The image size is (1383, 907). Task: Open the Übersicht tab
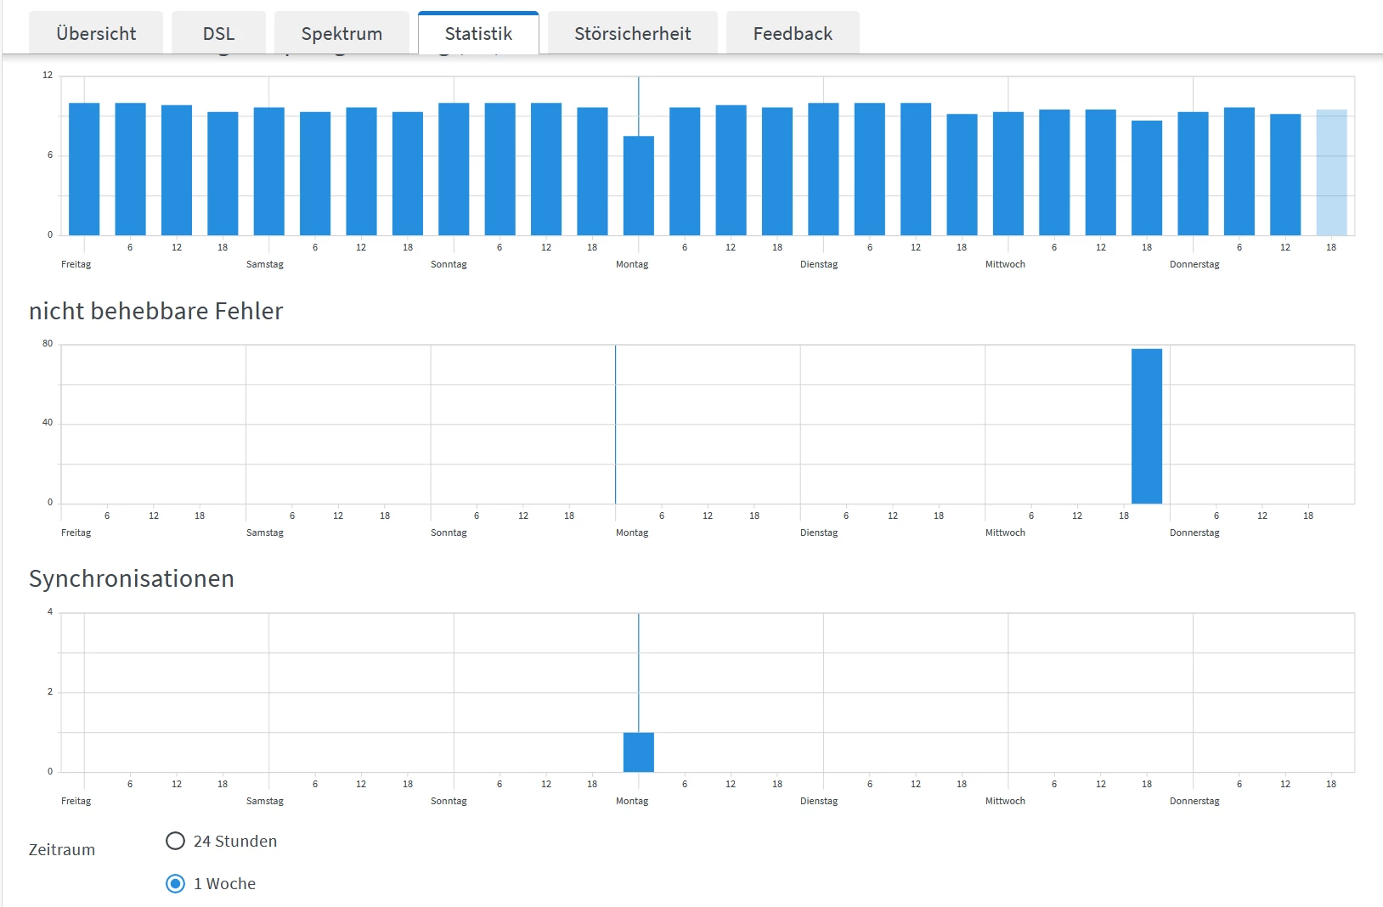coord(96,33)
